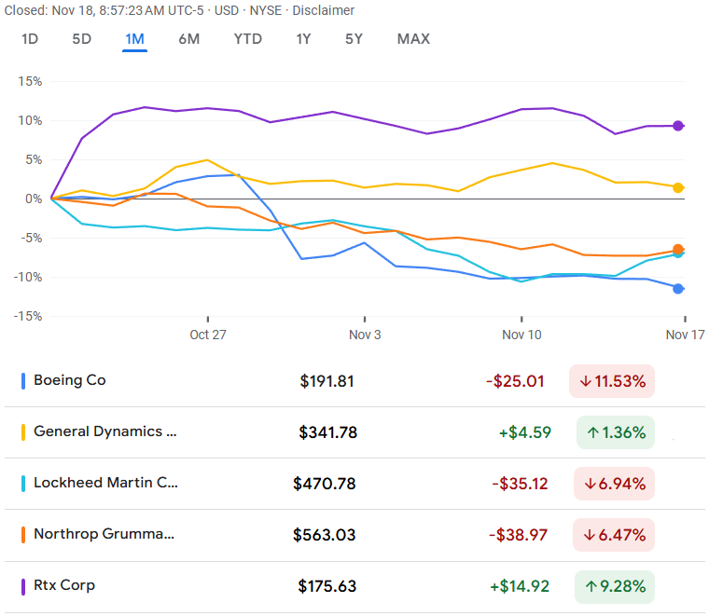Open the Disclaimer link
709x616 pixels.
(324, 10)
